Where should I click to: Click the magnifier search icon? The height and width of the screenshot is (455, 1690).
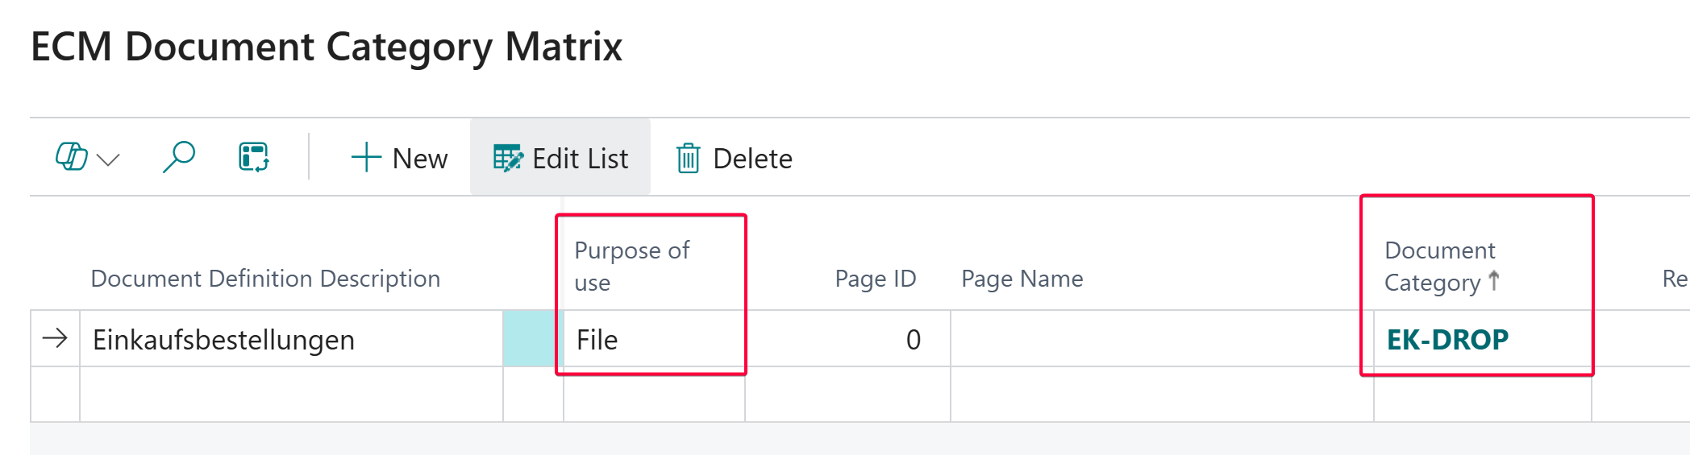[178, 157]
